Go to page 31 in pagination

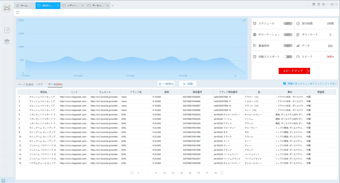[x=156, y=173]
